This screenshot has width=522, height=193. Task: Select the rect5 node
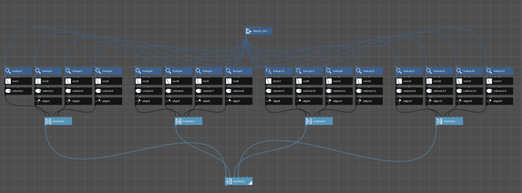(x=239, y=81)
